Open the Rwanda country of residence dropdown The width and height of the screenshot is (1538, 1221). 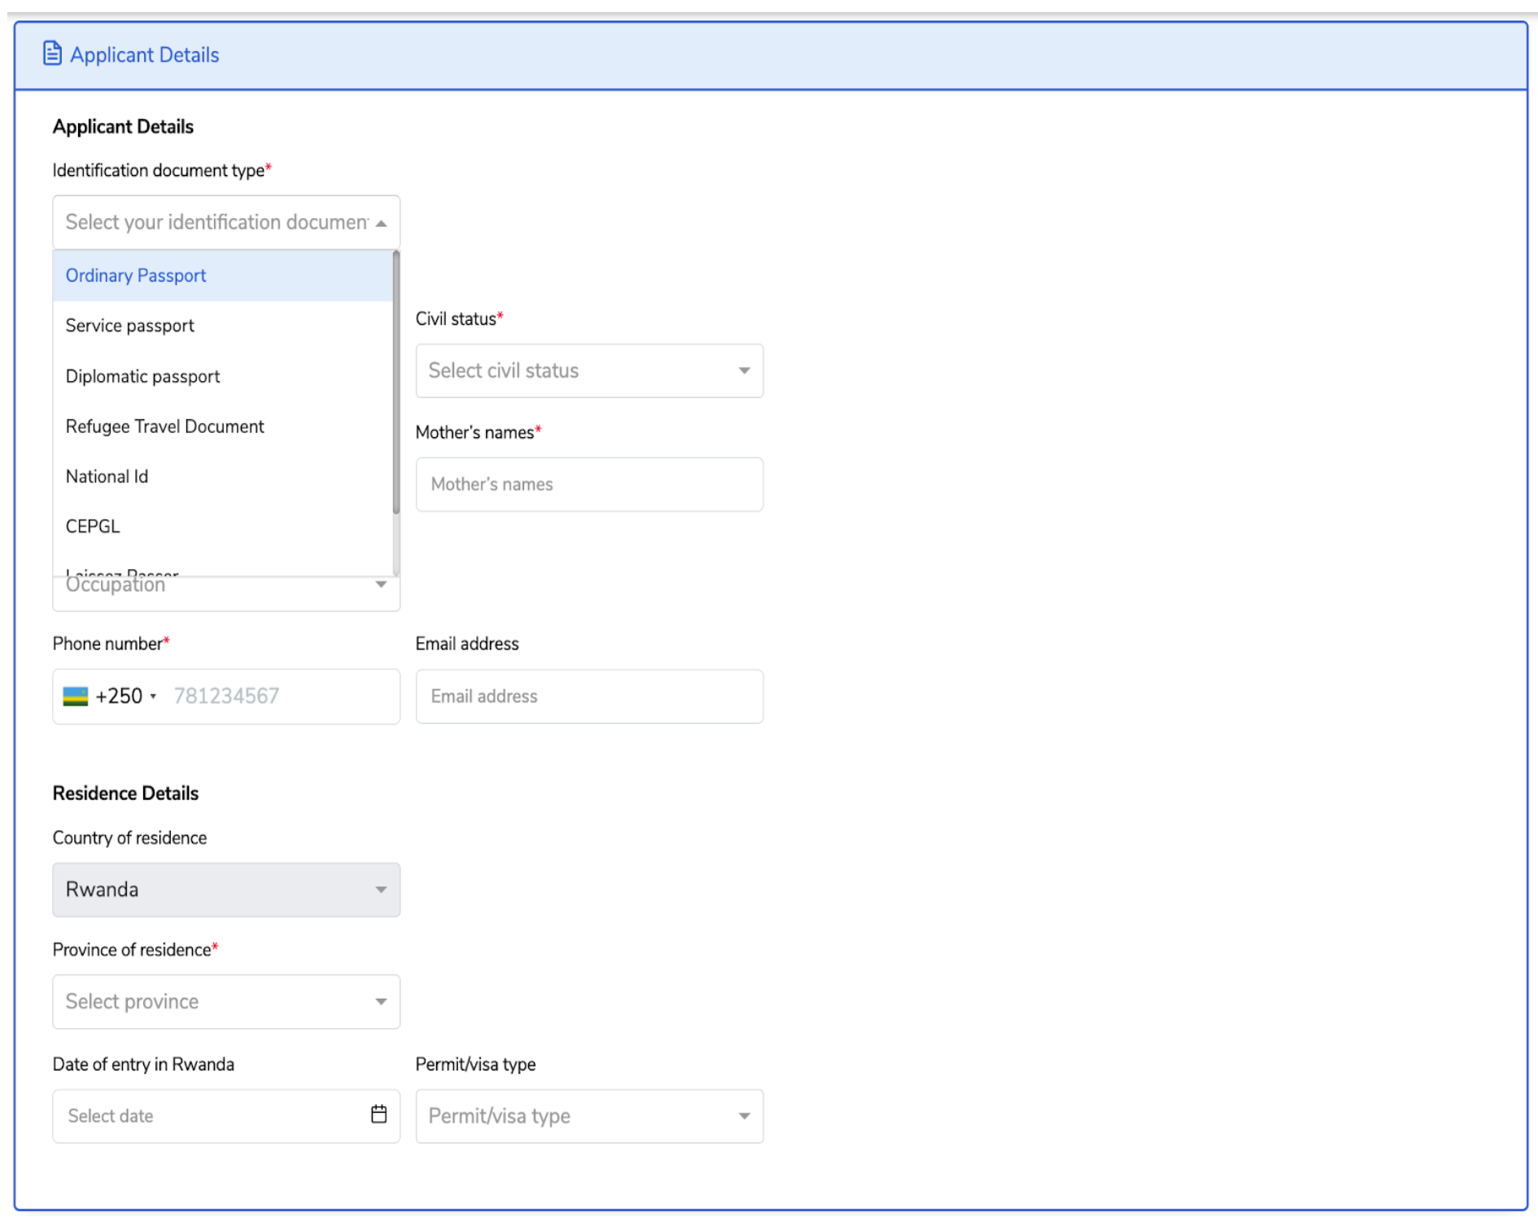[226, 890]
